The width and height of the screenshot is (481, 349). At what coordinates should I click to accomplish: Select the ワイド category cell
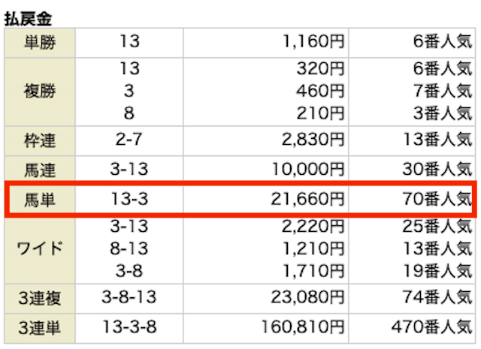pyautogui.click(x=40, y=249)
